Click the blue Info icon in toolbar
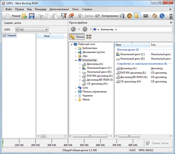 click(x=162, y=16)
